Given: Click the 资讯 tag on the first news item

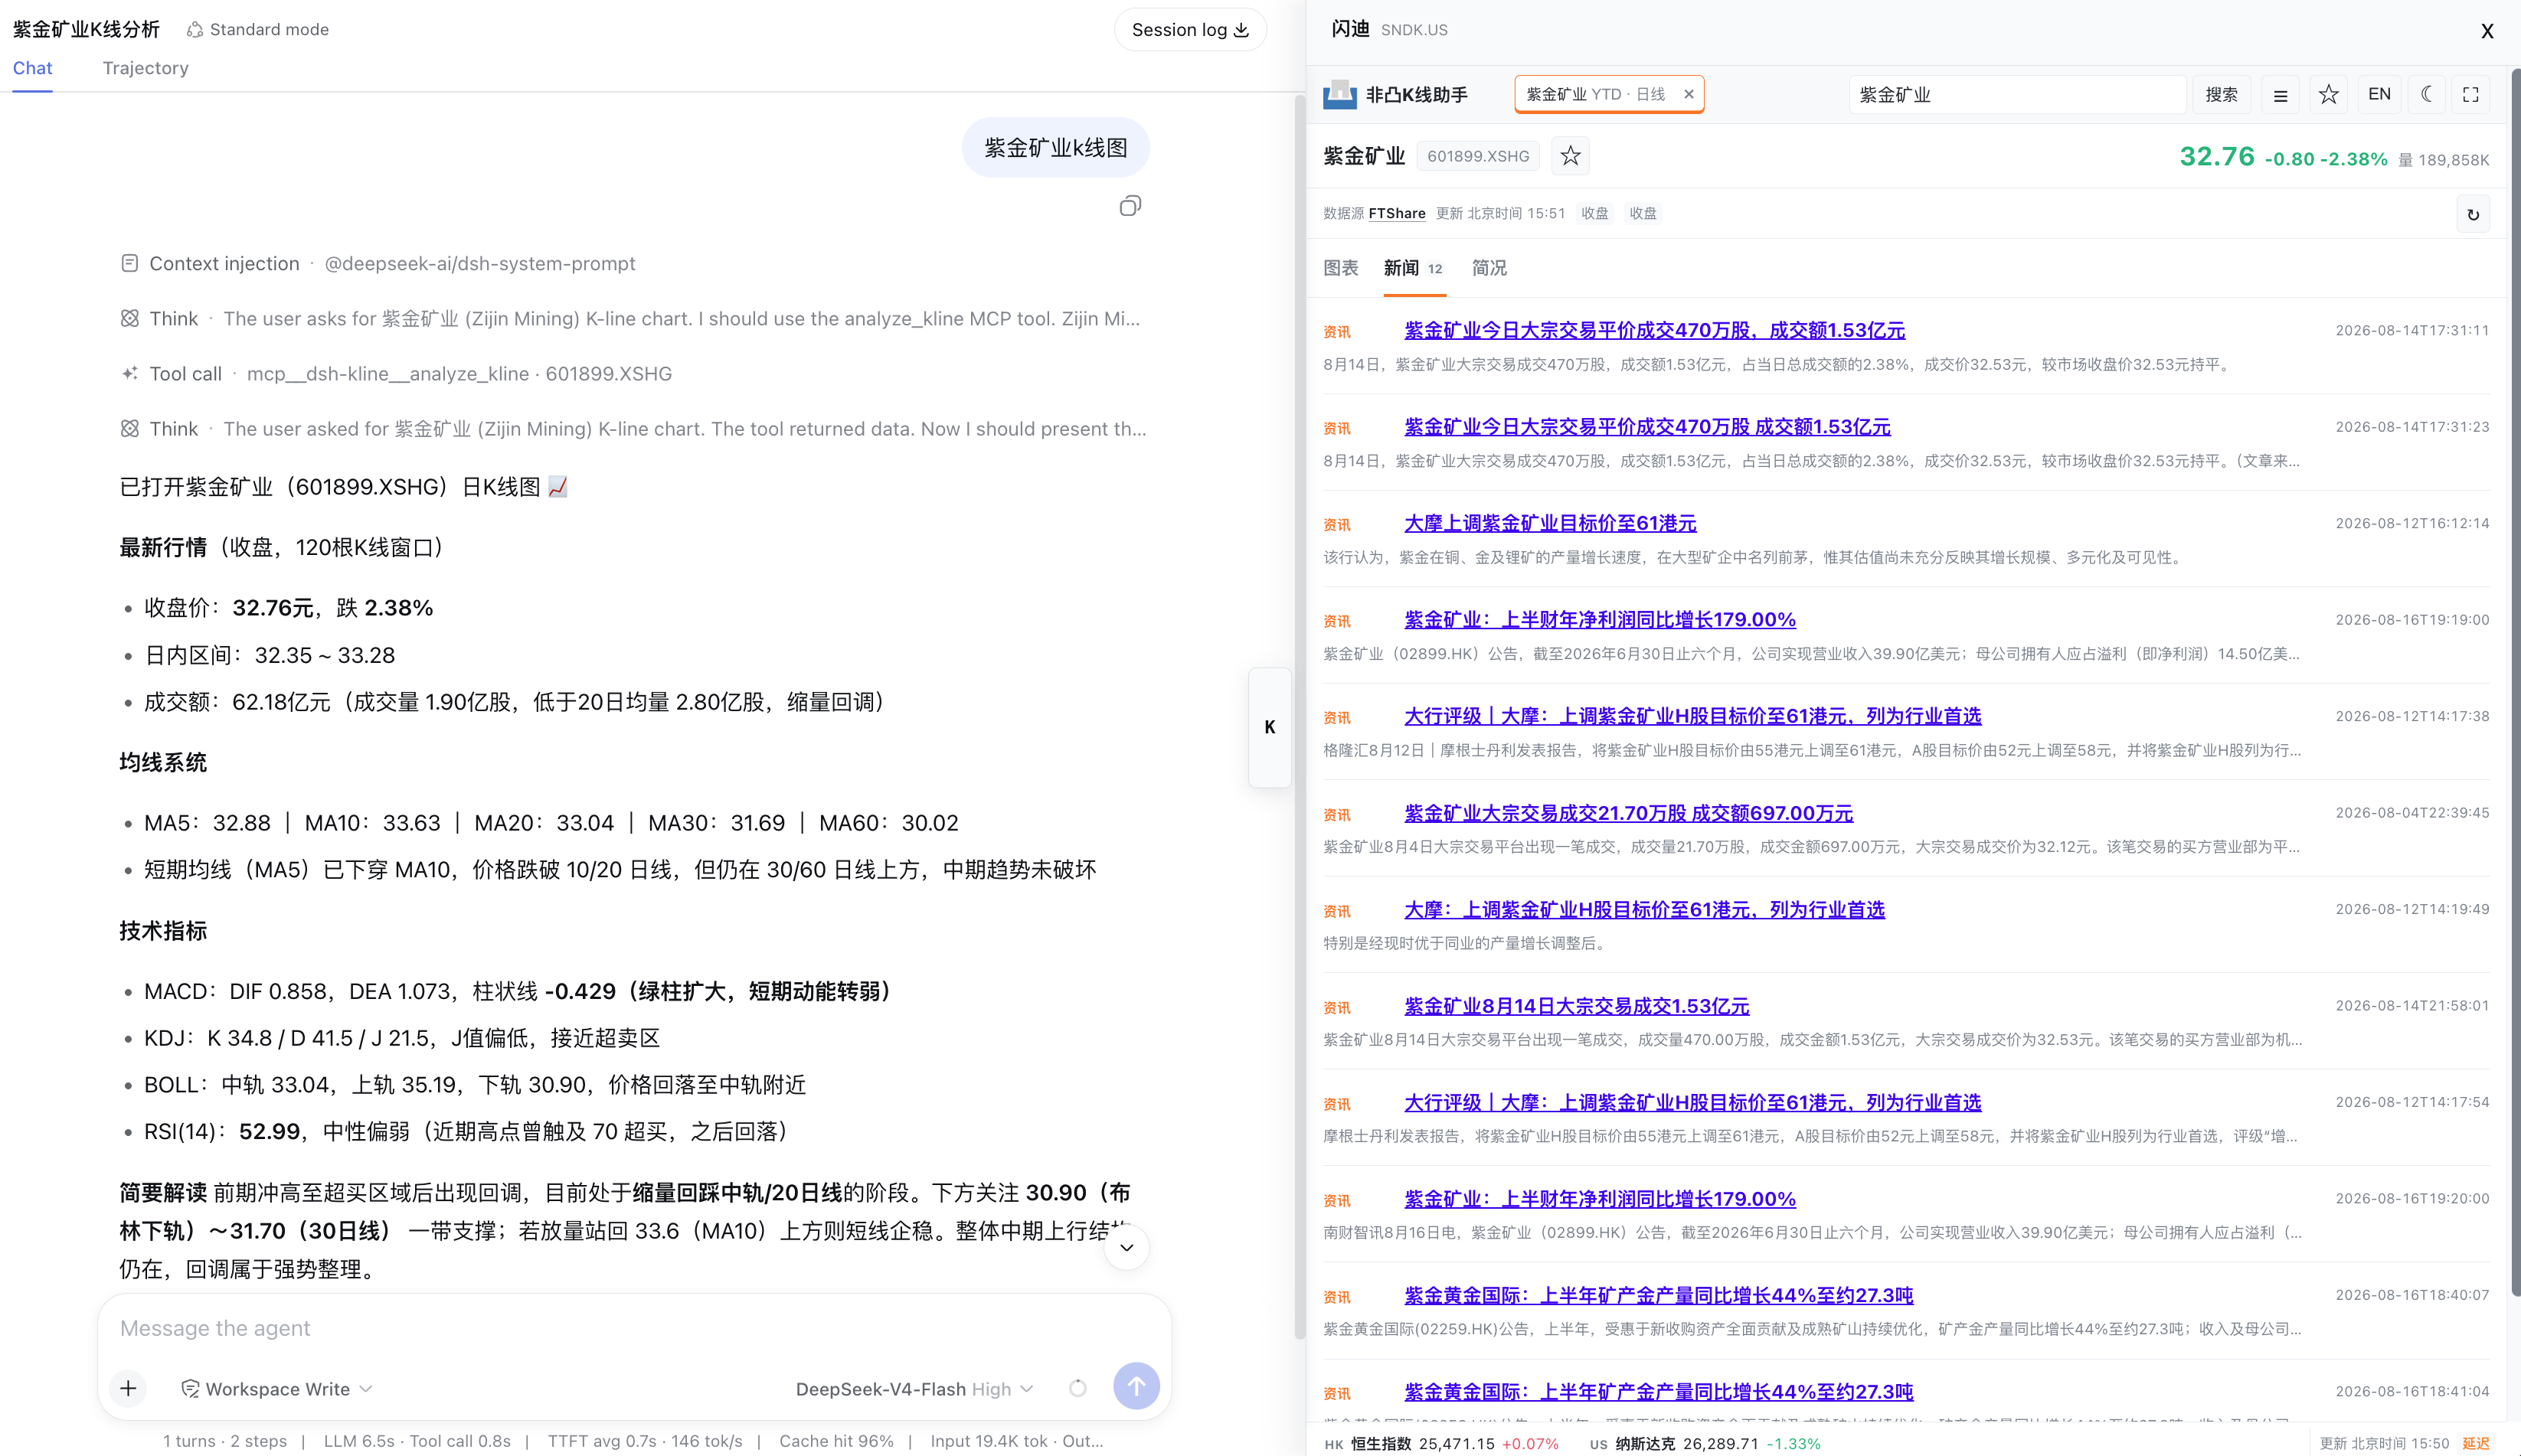Looking at the screenshot, I should coord(1336,332).
